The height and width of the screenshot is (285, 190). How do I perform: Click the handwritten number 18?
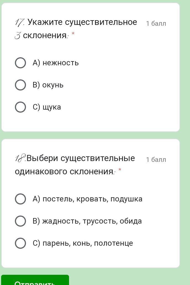click(20, 159)
